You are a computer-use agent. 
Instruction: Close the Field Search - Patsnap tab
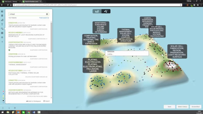coord(20,2)
